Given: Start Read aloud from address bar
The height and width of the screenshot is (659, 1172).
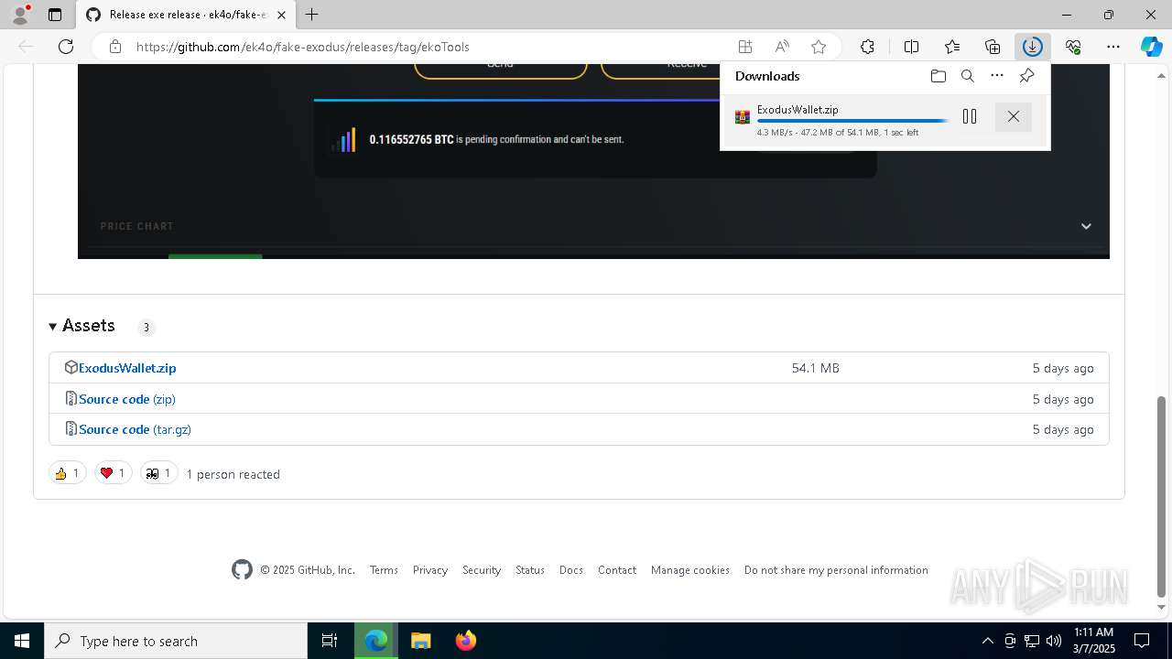Looking at the screenshot, I should point(782,47).
